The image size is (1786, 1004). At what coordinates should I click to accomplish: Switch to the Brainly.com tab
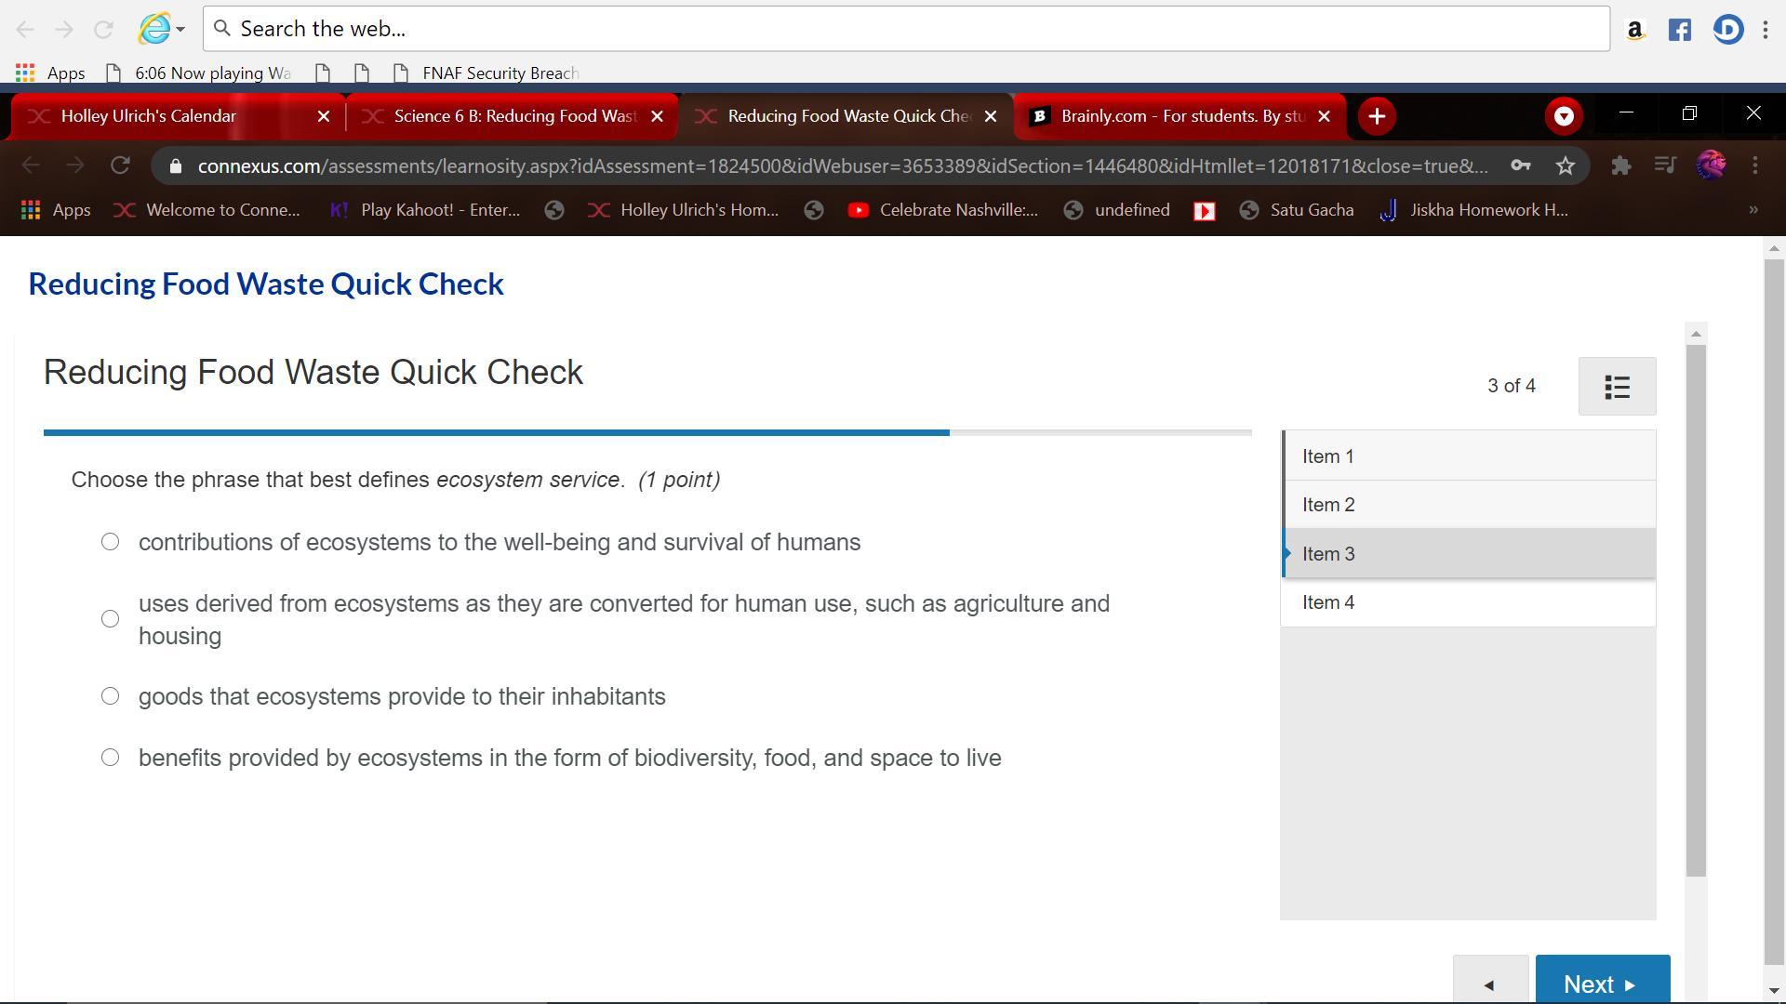1180,116
